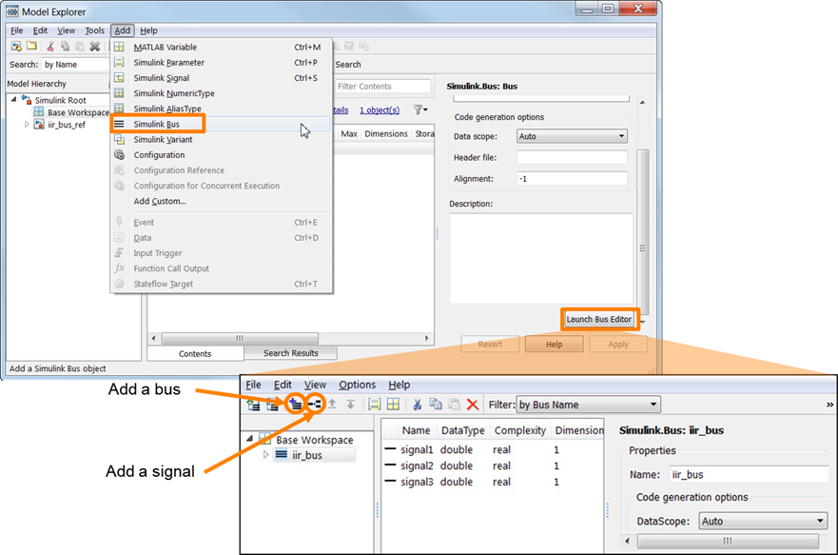Switch to the Search Results tab
This screenshot has height=555, width=838.
[291, 353]
